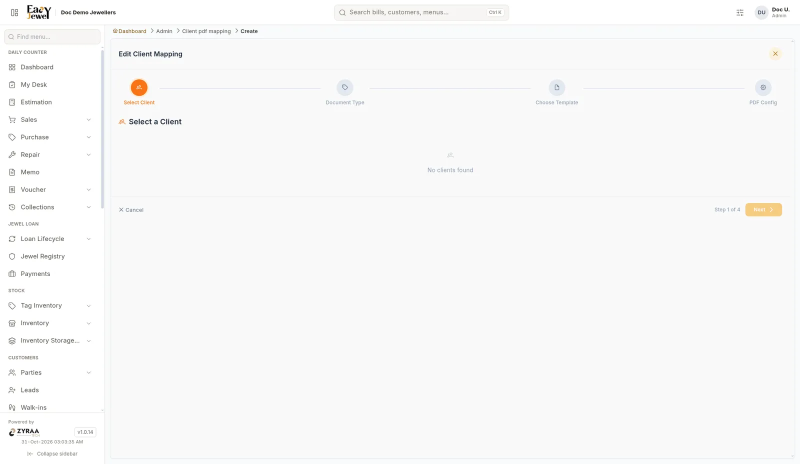This screenshot has width=800, height=464.
Task: Click the Document Type step tag icon
Action: coord(345,87)
